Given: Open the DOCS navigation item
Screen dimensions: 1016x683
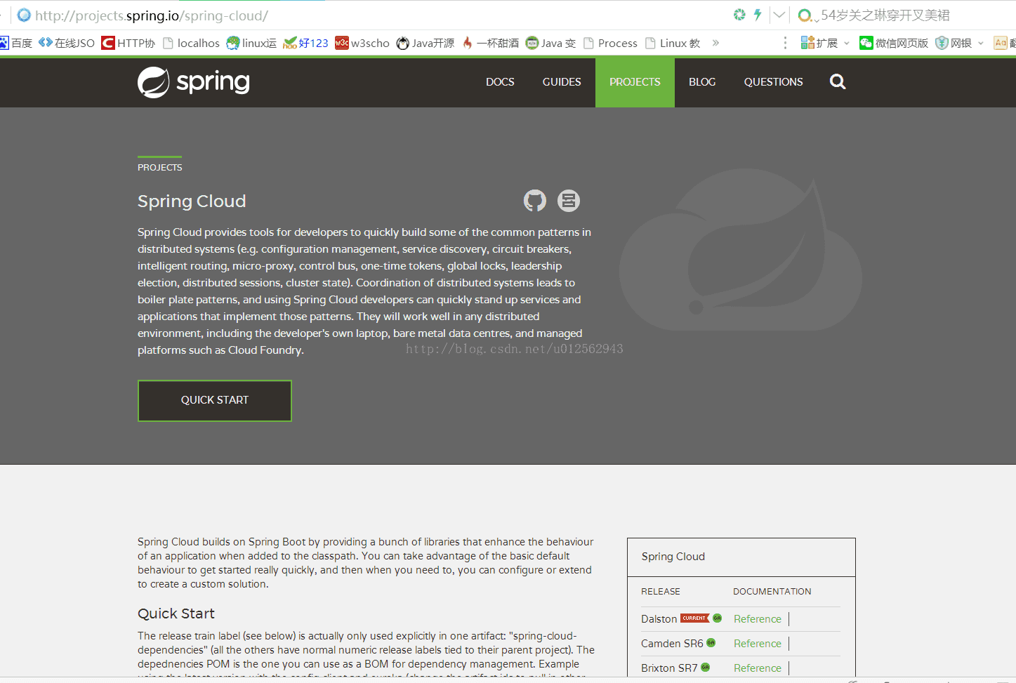Looking at the screenshot, I should [500, 82].
